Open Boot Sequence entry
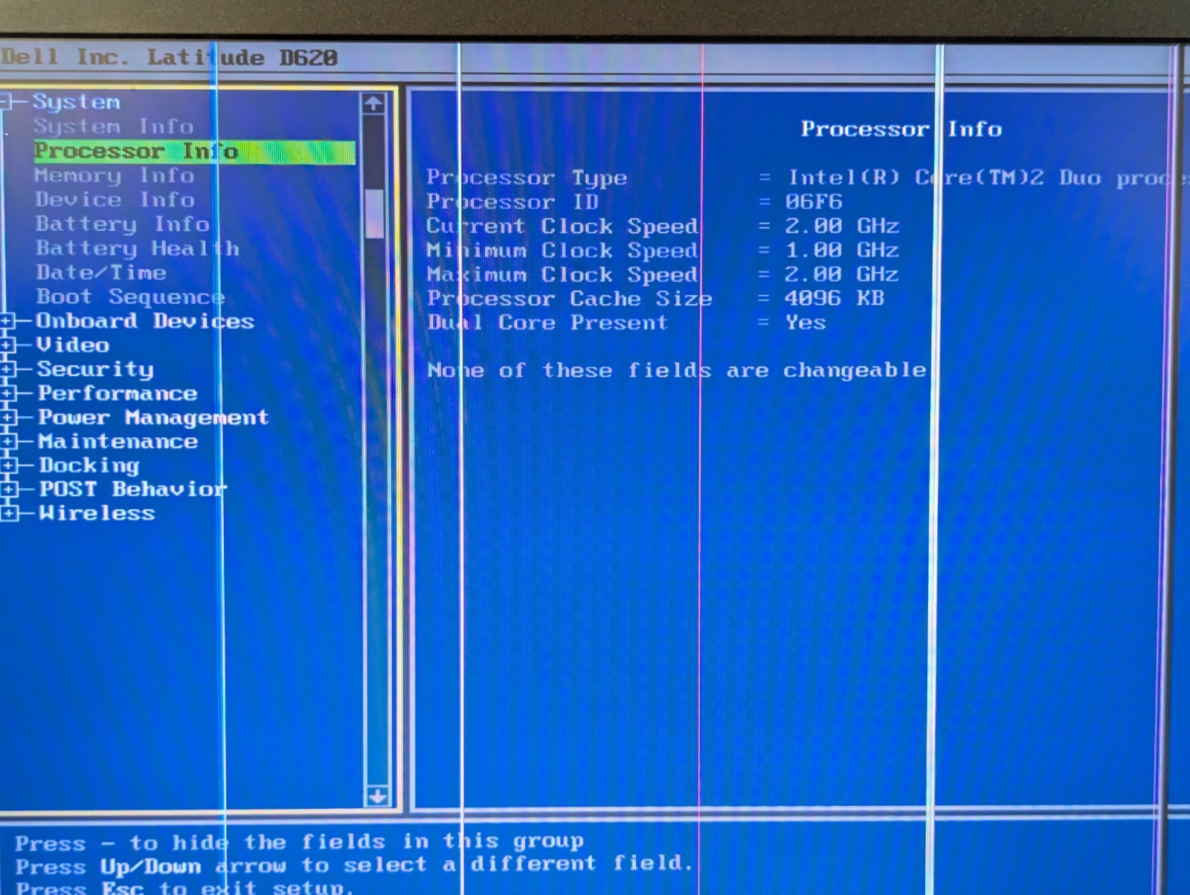Image resolution: width=1190 pixels, height=895 pixels. pos(130,297)
